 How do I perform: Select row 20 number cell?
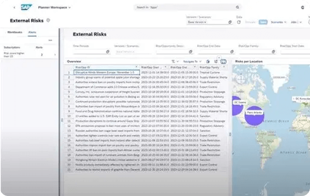tap(69, 165)
